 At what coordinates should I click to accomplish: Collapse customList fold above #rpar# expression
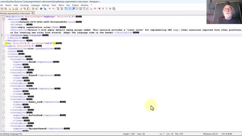click(x=4, y=73)
